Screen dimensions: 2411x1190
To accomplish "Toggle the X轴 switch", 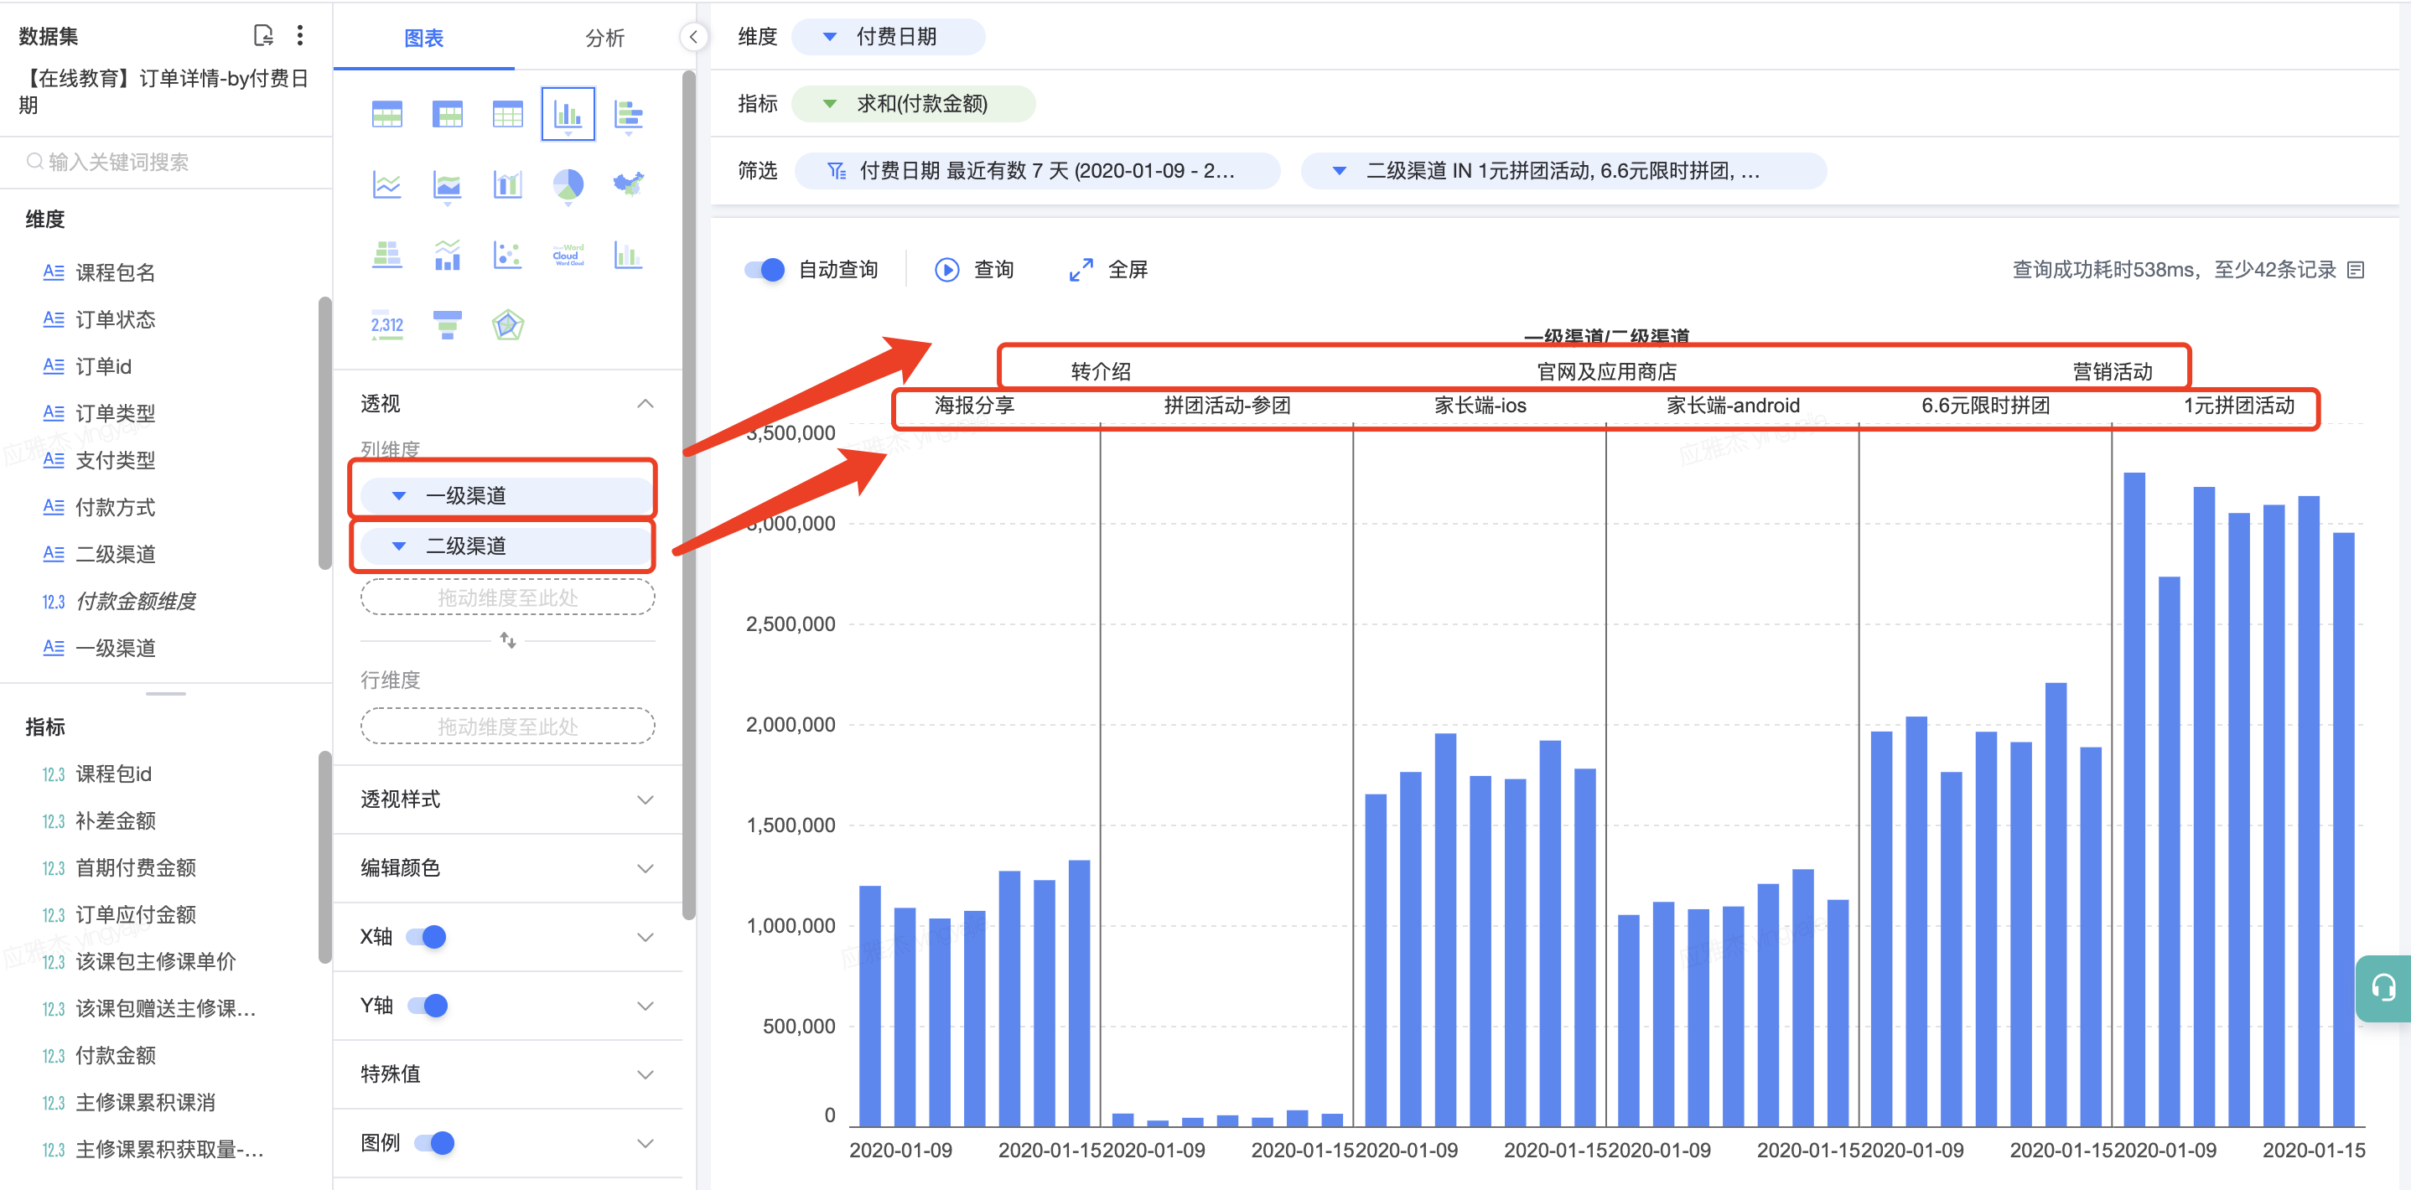I will (426, 936).
